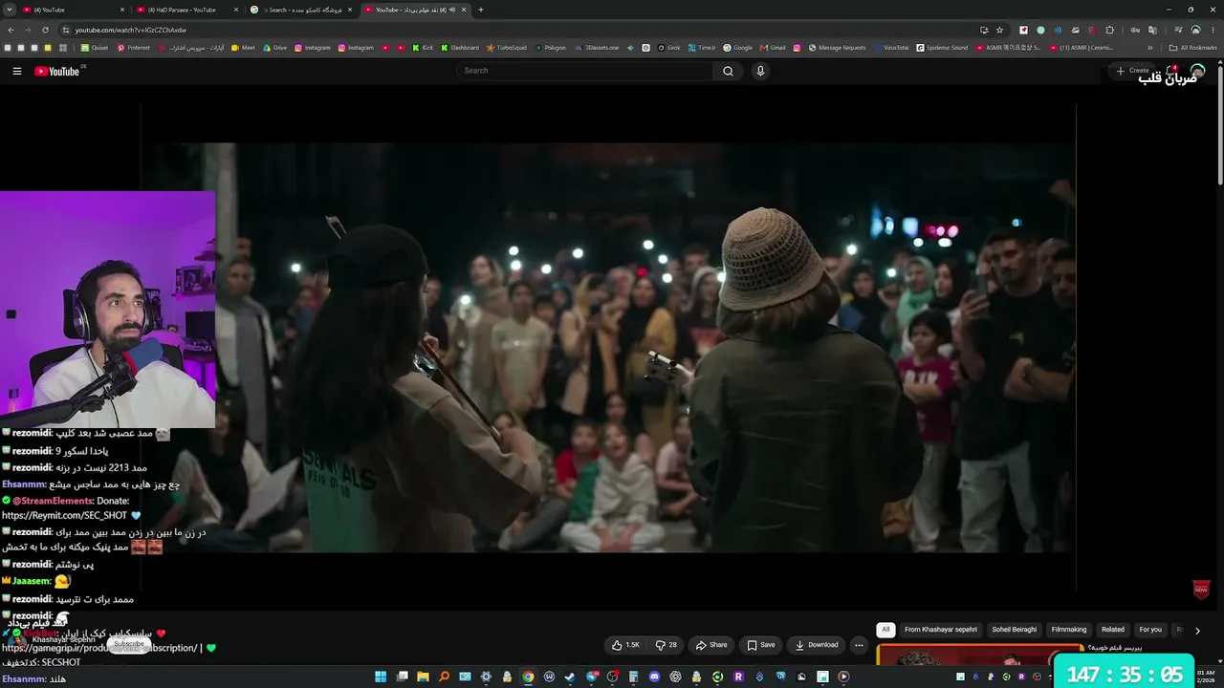Open the Dashboard bookmark
Image resolution: width=1224 pixels, height=688 pixels.
pyautogui.click(x=460, y=48)
